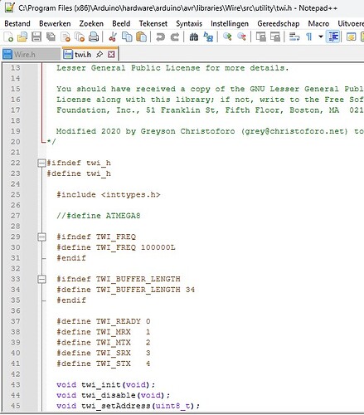Screen dimensions: 364x415
Task: Toggle the indent guide toolbar button
Action: point(332,37)
